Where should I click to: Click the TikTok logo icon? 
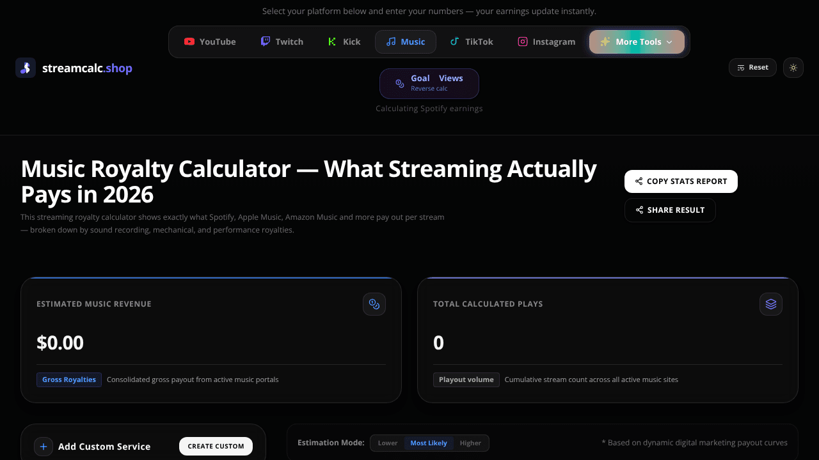coord(455,42)
